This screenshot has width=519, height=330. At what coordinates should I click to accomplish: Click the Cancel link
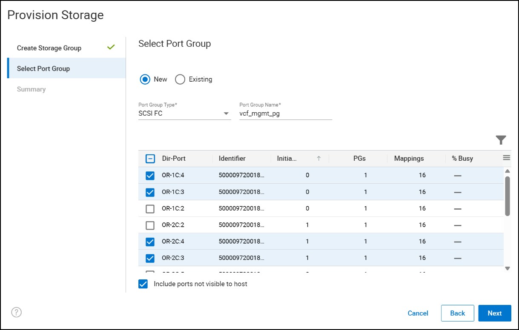(418, 313)
